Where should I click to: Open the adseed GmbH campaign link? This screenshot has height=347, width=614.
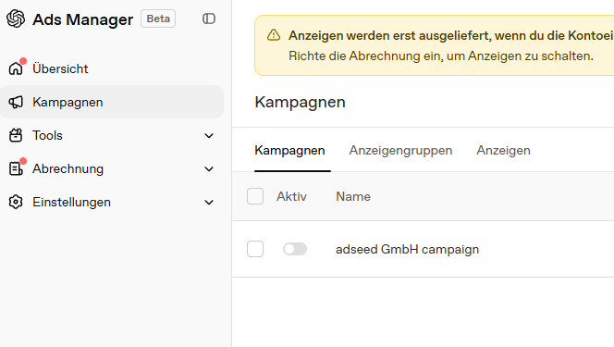click(407, 249)
